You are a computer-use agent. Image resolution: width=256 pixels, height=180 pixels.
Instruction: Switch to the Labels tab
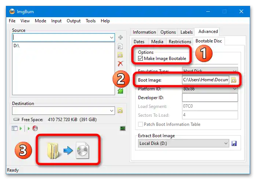[186, 32]
